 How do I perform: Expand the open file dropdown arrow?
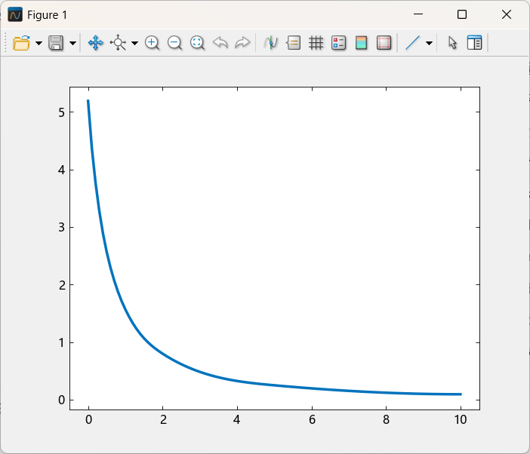(39, 43)
